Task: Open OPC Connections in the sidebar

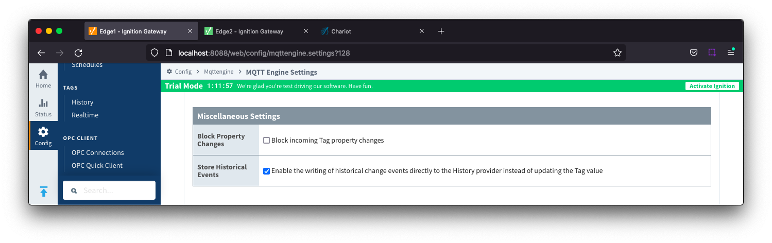Action: pyautogui.click(x=98, y=153)
